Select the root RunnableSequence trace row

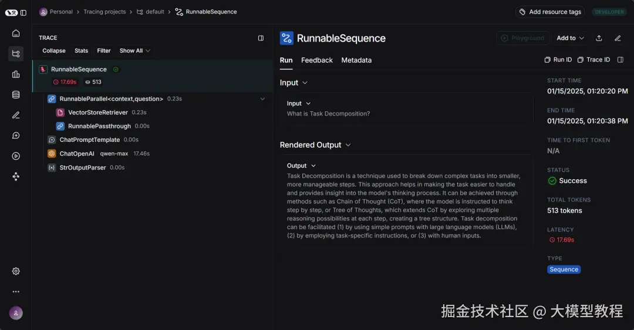point(153,76)
